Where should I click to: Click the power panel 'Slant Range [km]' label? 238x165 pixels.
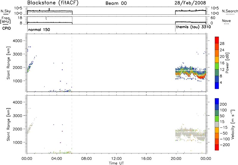pyautogui.click(x=8, y=63)
